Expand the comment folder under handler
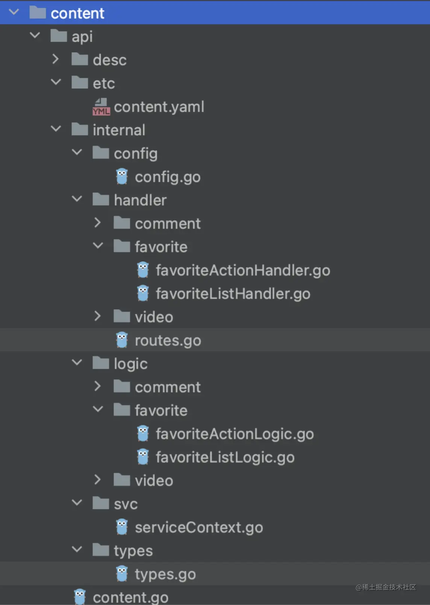 tap(98, 223)
